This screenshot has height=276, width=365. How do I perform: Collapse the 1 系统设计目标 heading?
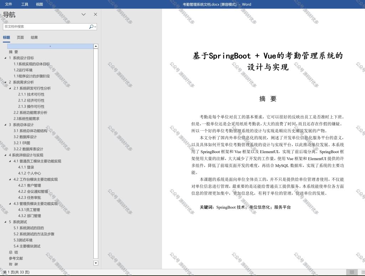[5, 58]
